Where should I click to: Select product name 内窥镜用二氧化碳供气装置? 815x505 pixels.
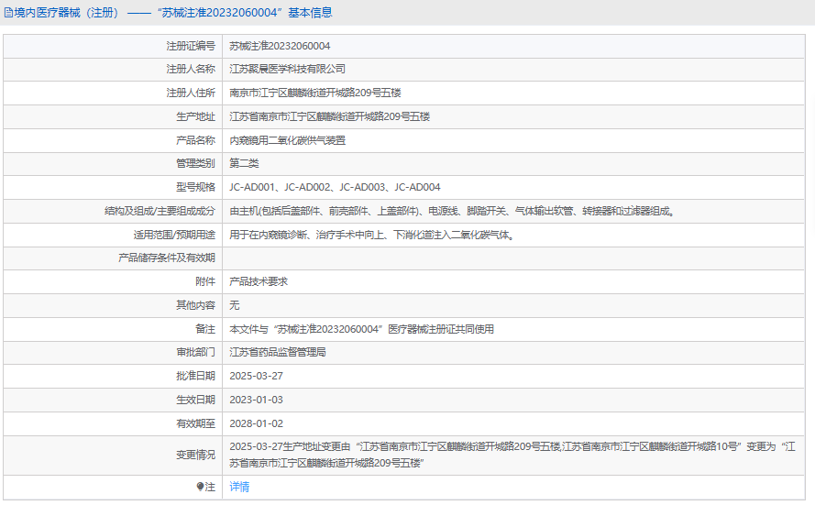(x=287, y=140)
